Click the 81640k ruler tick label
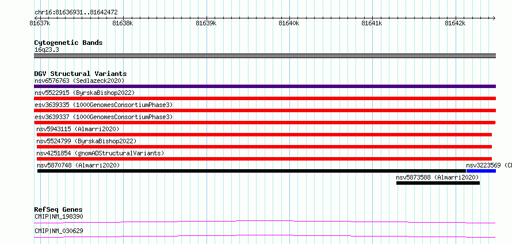Screen dimensions: 512x244 289,24
